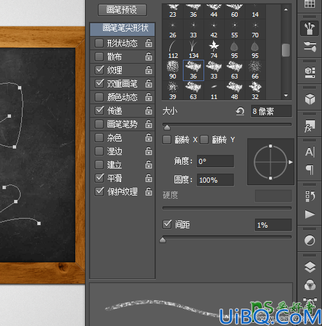Open the Tool Presets panel icon
Image resolution: width=322 pixels, height=326 pixels.
click(x=310, y=73)
